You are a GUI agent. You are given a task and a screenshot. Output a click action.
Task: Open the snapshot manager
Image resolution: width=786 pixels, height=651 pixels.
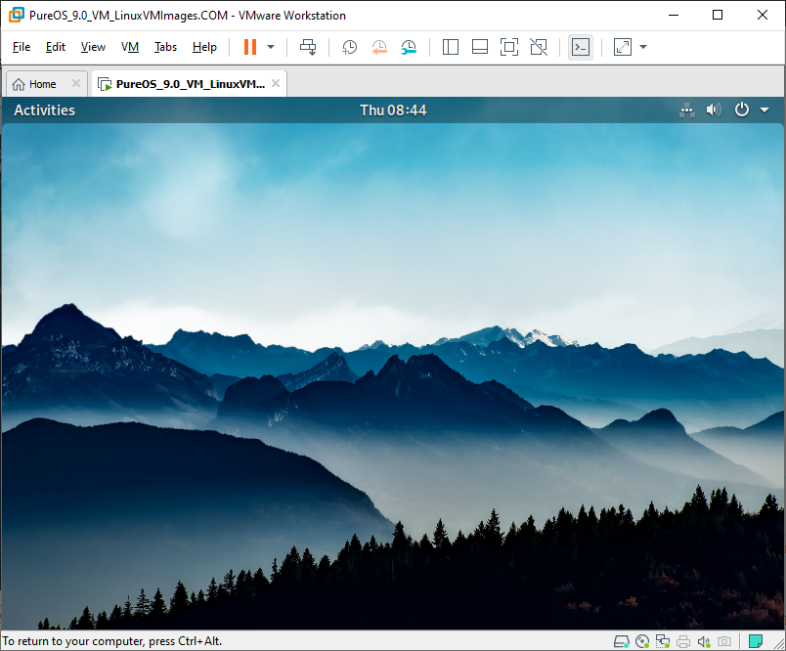tap(409, 47)
